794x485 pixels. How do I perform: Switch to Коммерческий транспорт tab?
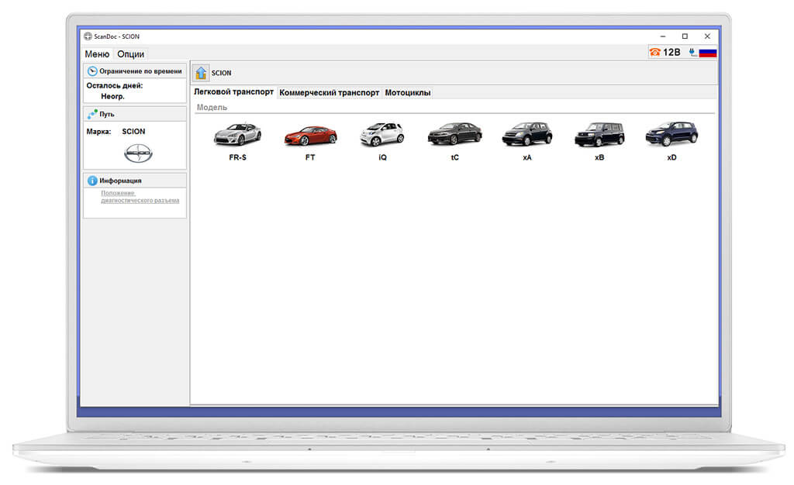tap(329, 92)
